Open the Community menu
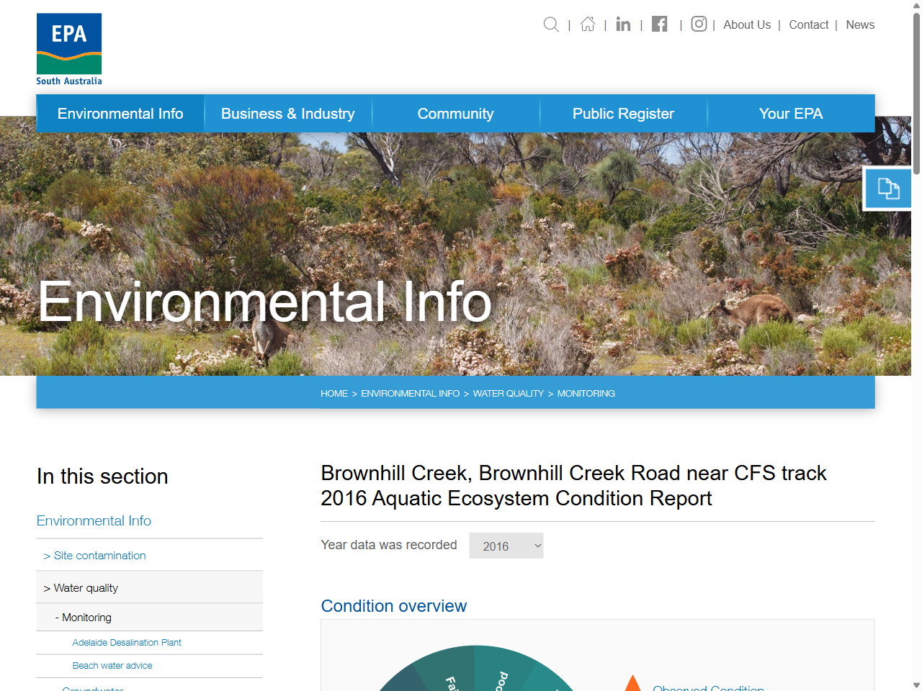Screen dimensions: 922x691 click(455, 113)
